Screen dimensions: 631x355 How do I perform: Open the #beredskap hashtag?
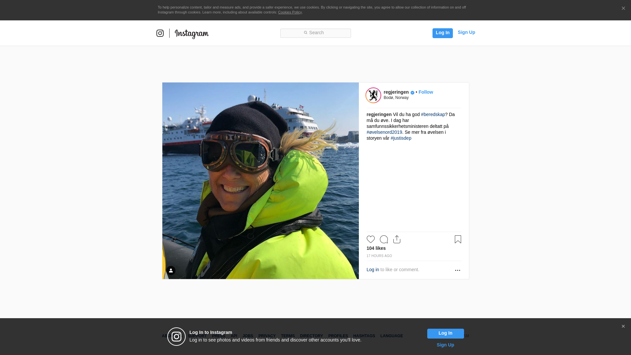[x=433, y=114]
